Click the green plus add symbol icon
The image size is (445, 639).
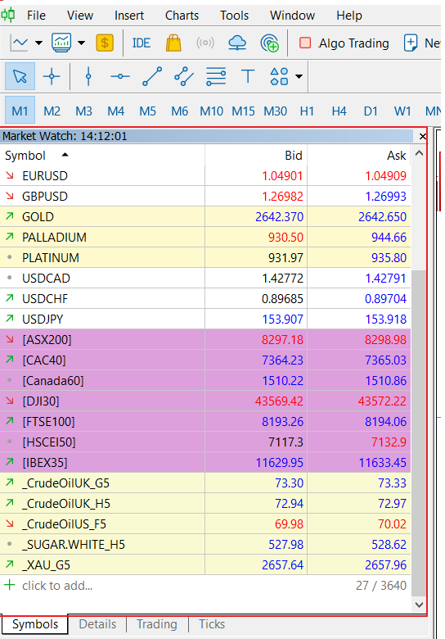(9, 585)
